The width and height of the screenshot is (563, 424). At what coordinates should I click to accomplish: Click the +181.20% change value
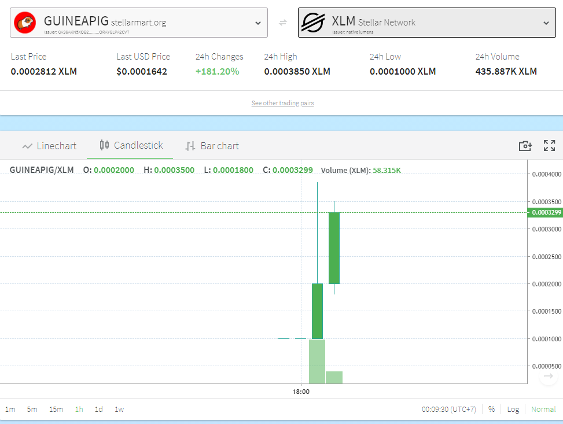point(217,72)
